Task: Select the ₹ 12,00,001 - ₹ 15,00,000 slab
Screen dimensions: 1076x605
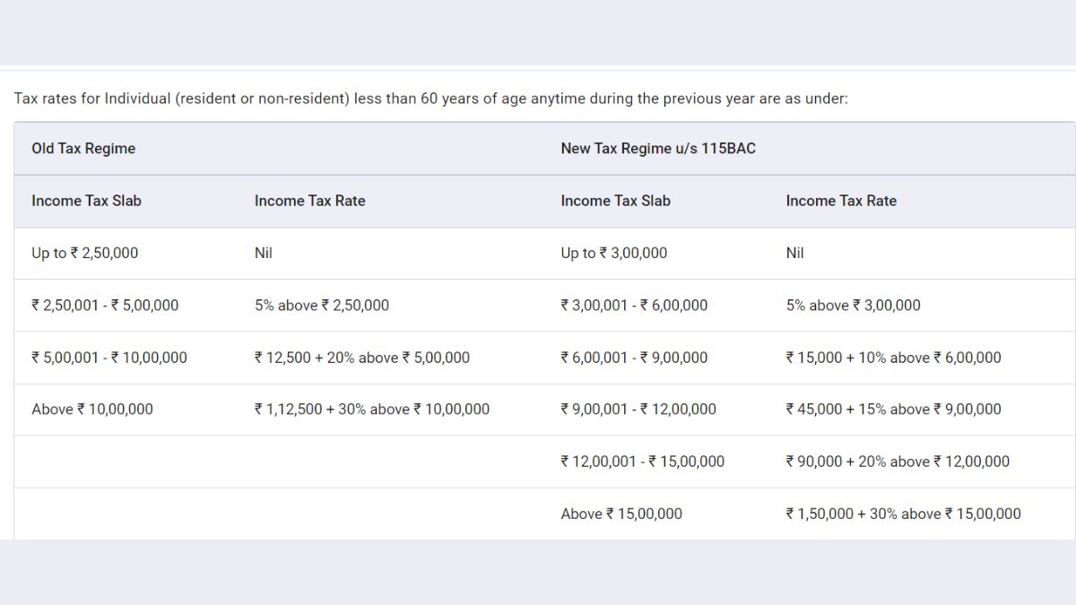Action: (x=642, y=462)
